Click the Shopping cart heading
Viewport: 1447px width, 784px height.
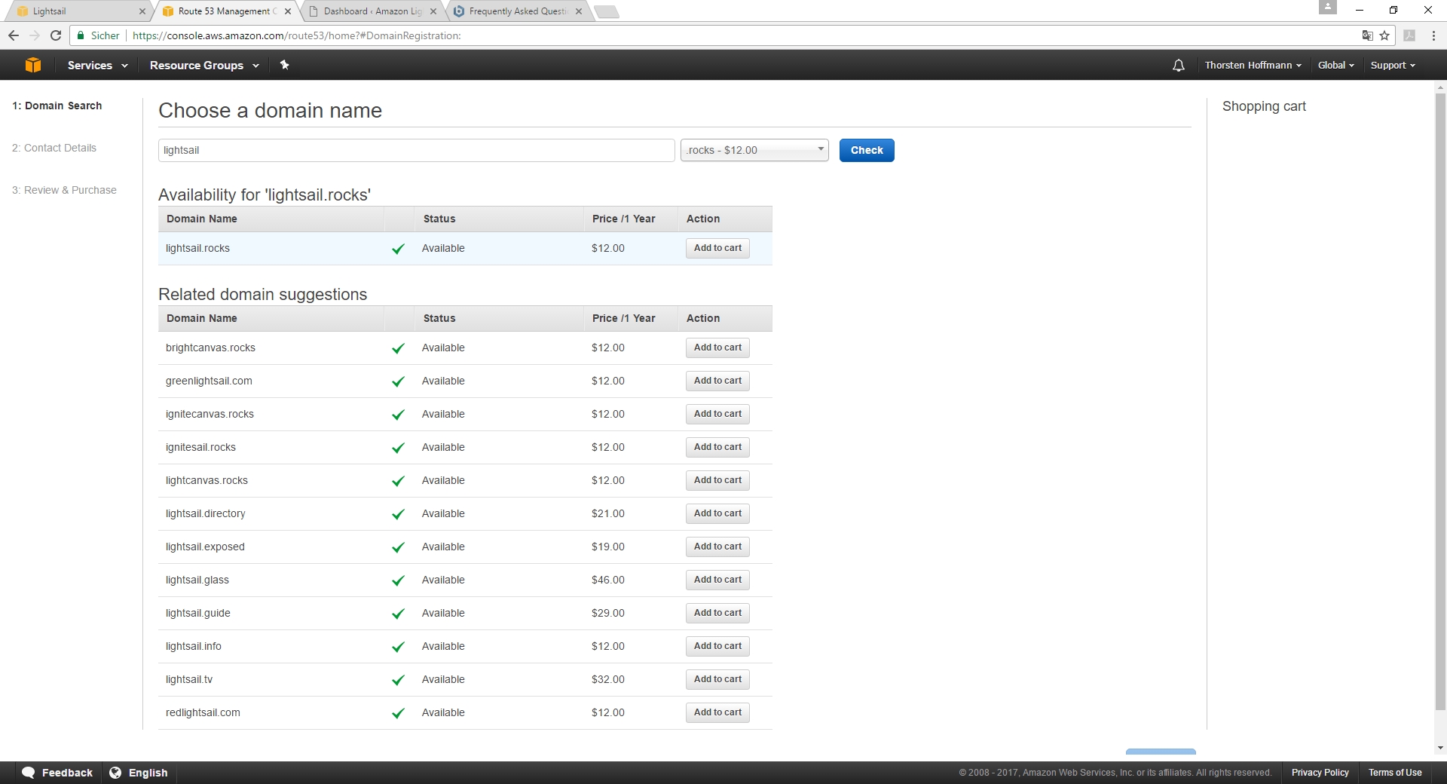point(1264,106)
